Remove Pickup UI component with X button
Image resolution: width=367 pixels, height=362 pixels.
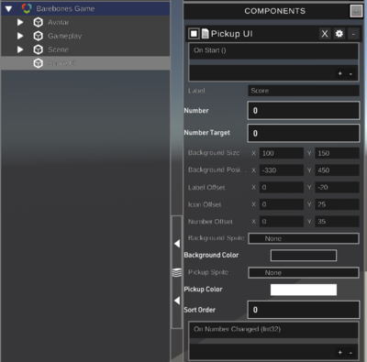325,33
